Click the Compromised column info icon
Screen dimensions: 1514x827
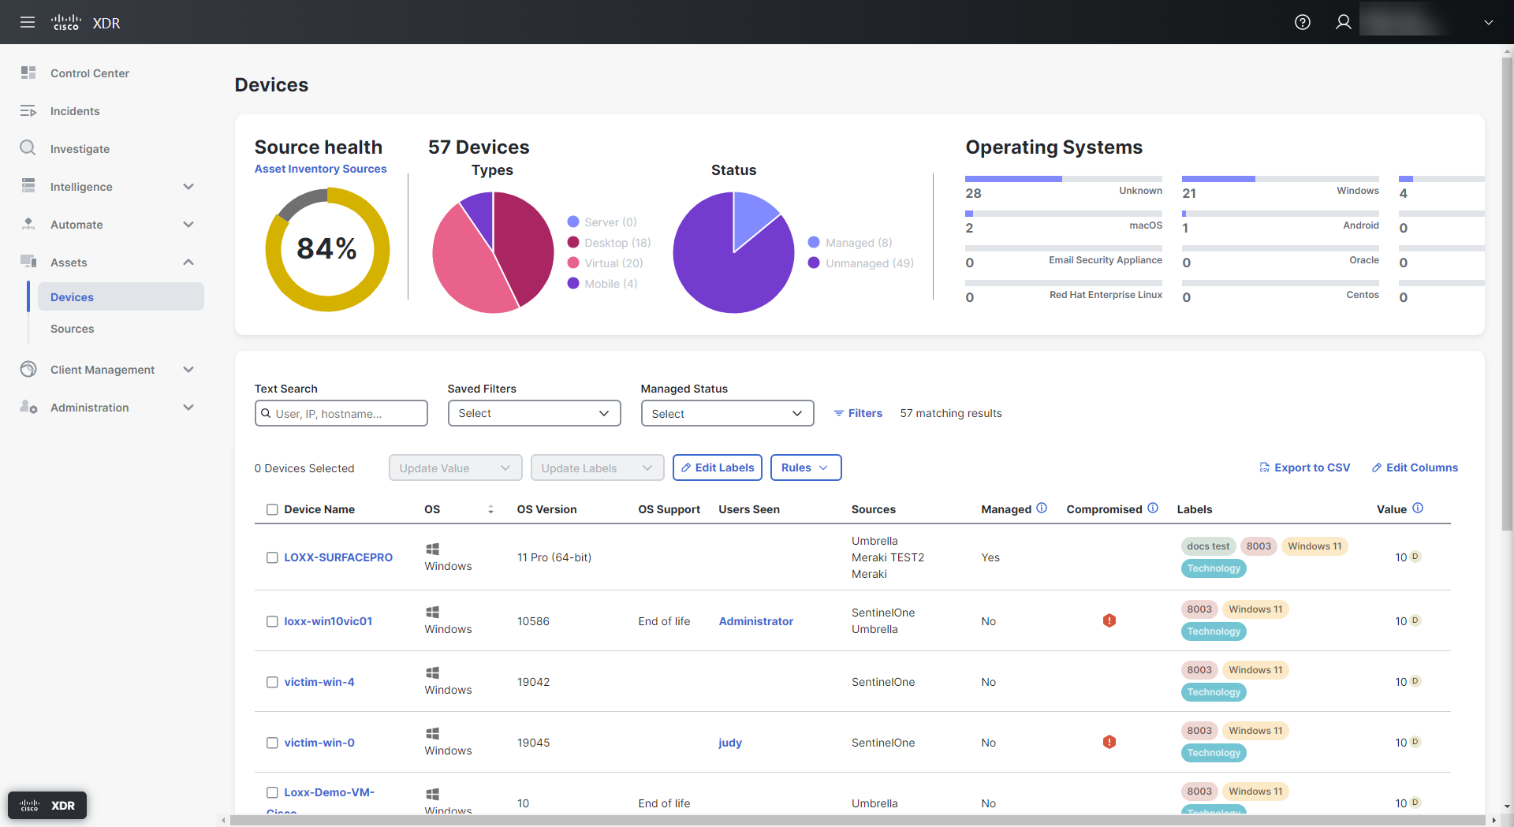tap(1153, 508)
